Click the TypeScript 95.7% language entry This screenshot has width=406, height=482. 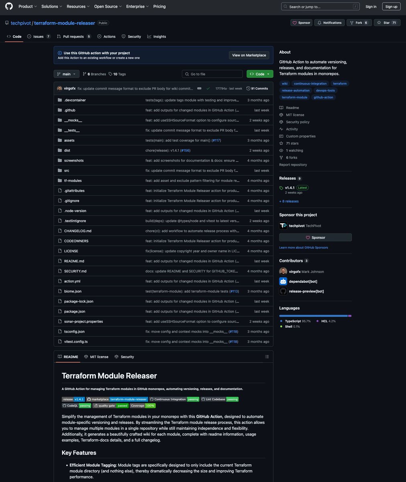(295, 321)
